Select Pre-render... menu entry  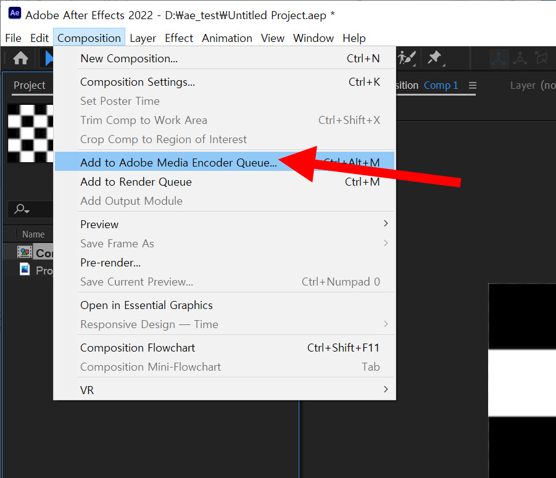[225, 263]
